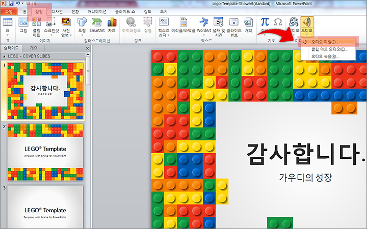Insert a SmartArt graphic
Image resolution: width=367 pixels, height=229 pixels.
pyautogui.click(x=97, y=25)
